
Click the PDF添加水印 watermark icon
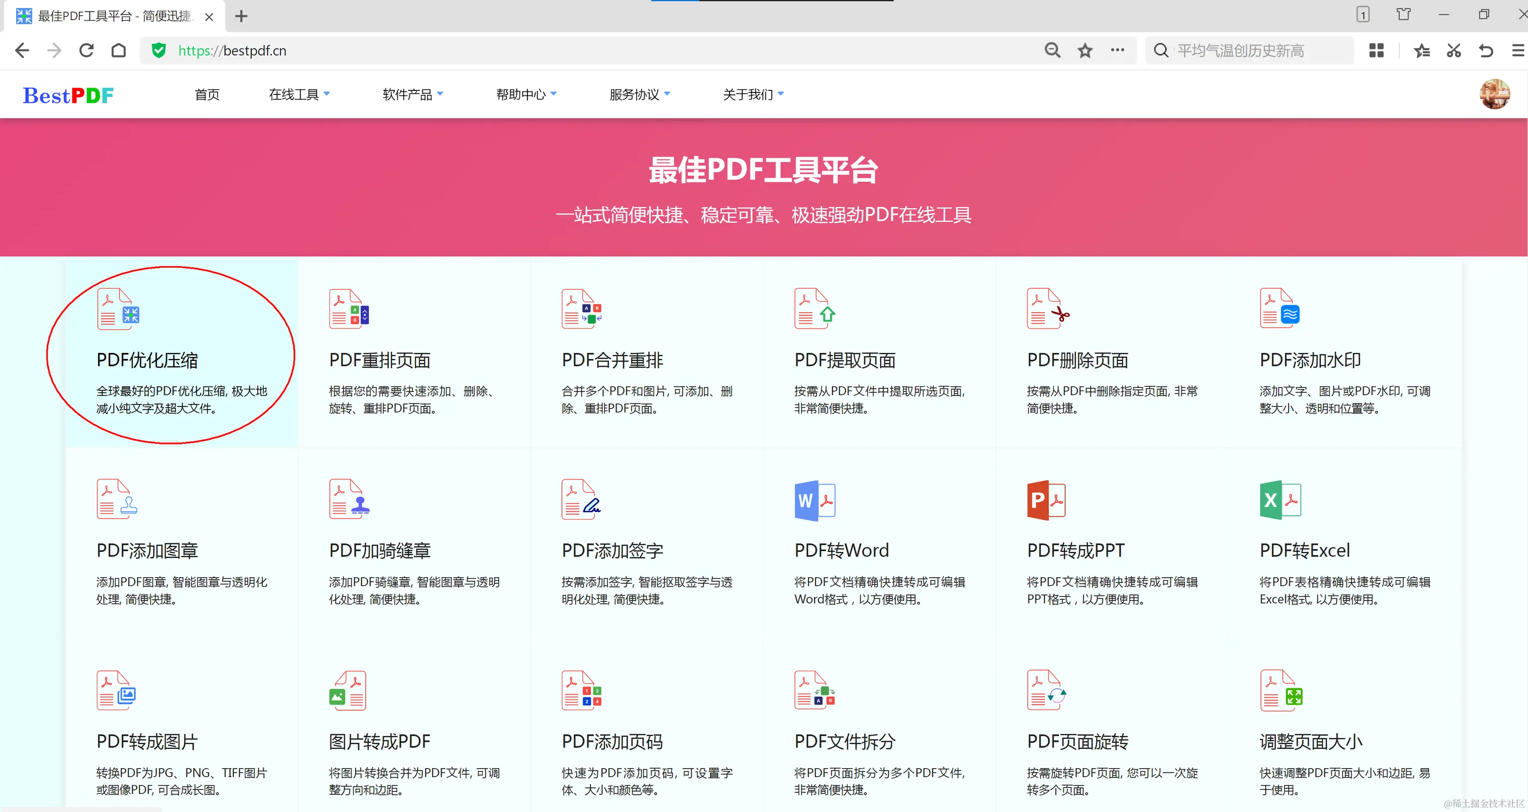click(1280, 309)
